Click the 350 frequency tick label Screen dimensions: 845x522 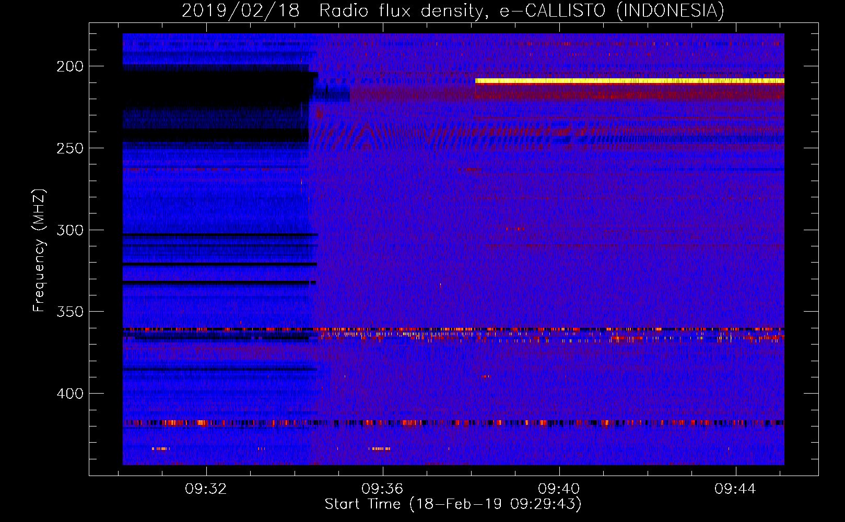(70, 312)
